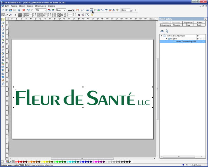Click the red X Delete icon
This screenshot has height=167, width=208.
click(24, 10)
